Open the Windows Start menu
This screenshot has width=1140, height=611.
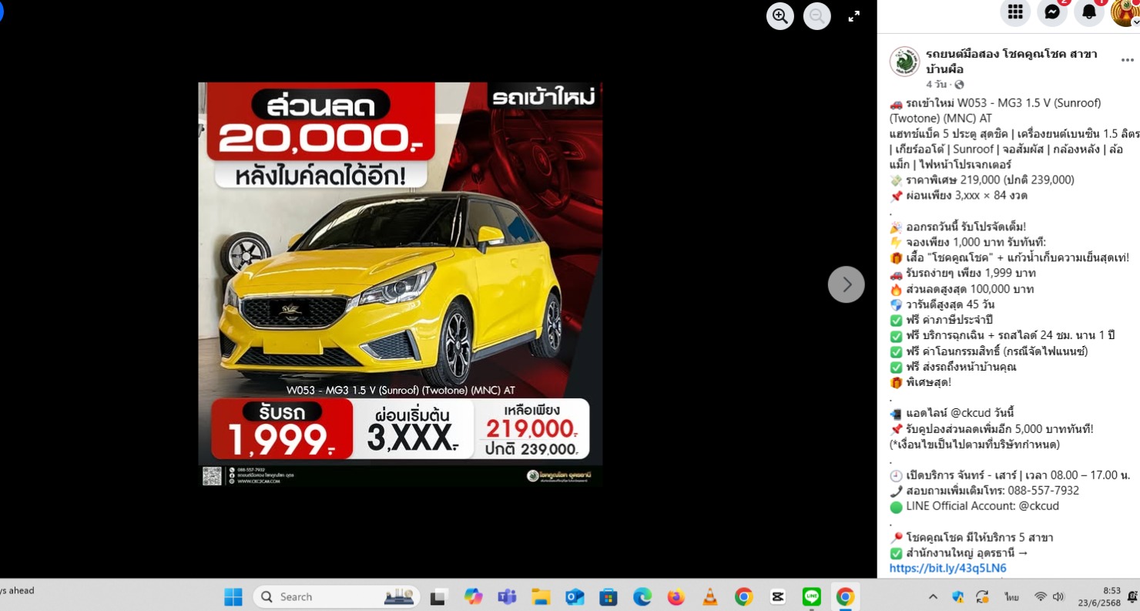pos(233,597)
